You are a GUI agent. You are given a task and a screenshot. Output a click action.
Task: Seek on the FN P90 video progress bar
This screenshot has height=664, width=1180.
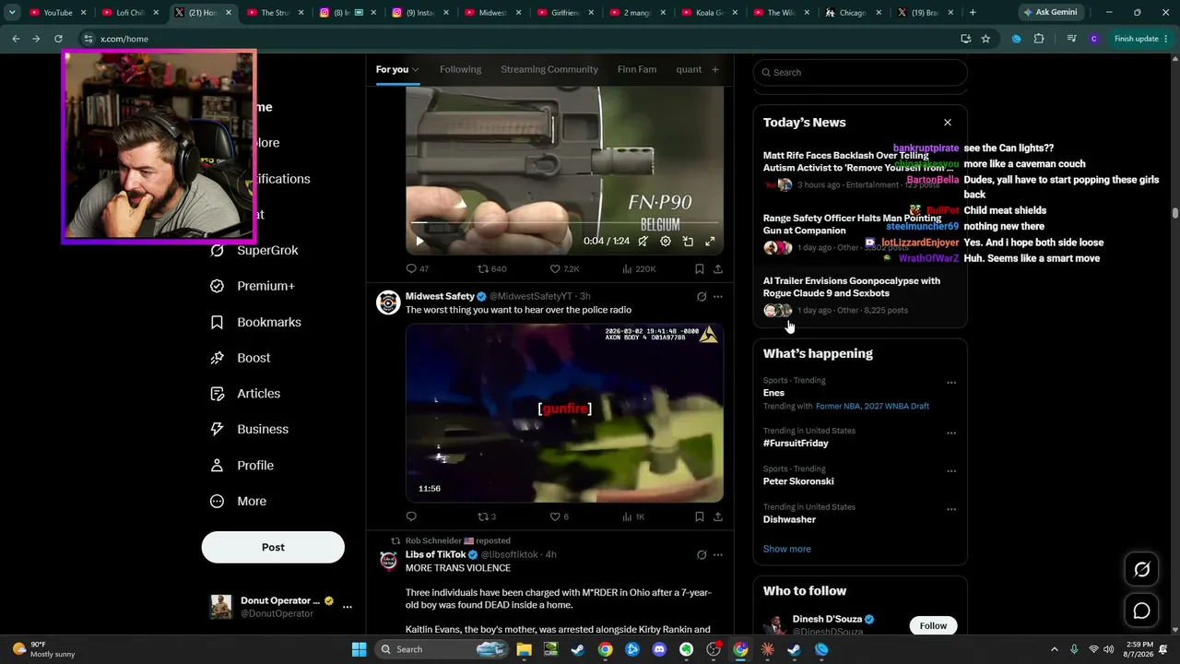(x=564, y=223)
